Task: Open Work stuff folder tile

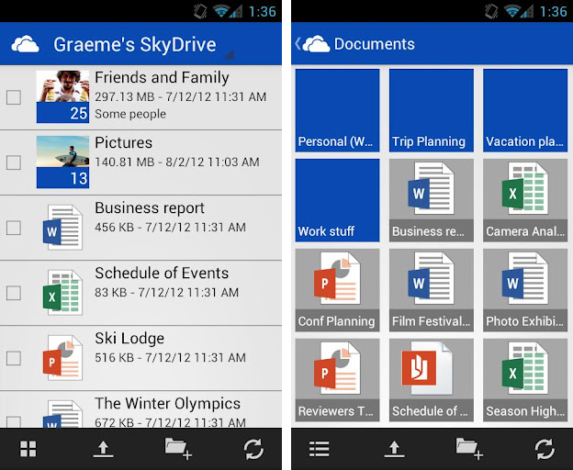Action: pos(337,200)
